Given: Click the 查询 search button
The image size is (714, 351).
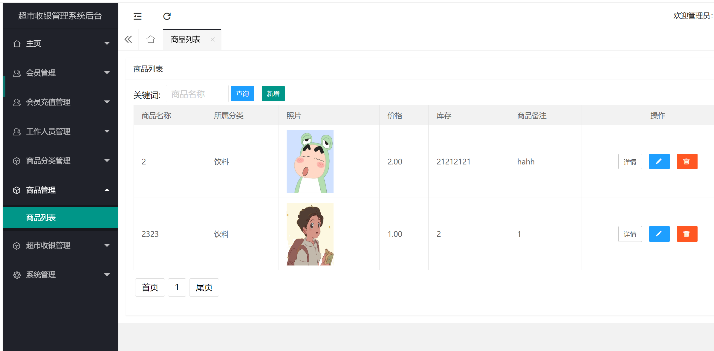Looking at the screenshot, I should pyautogui.click(x=242, y=94).
